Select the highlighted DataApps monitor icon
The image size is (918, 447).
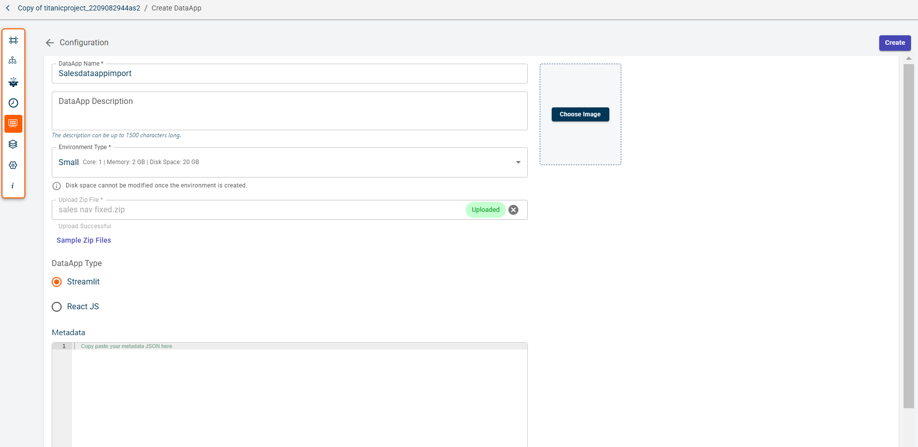point(13,123)
